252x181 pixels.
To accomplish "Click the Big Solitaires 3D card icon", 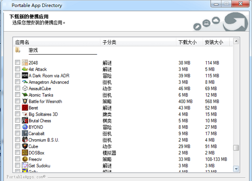I will click(x=25, y=114).
